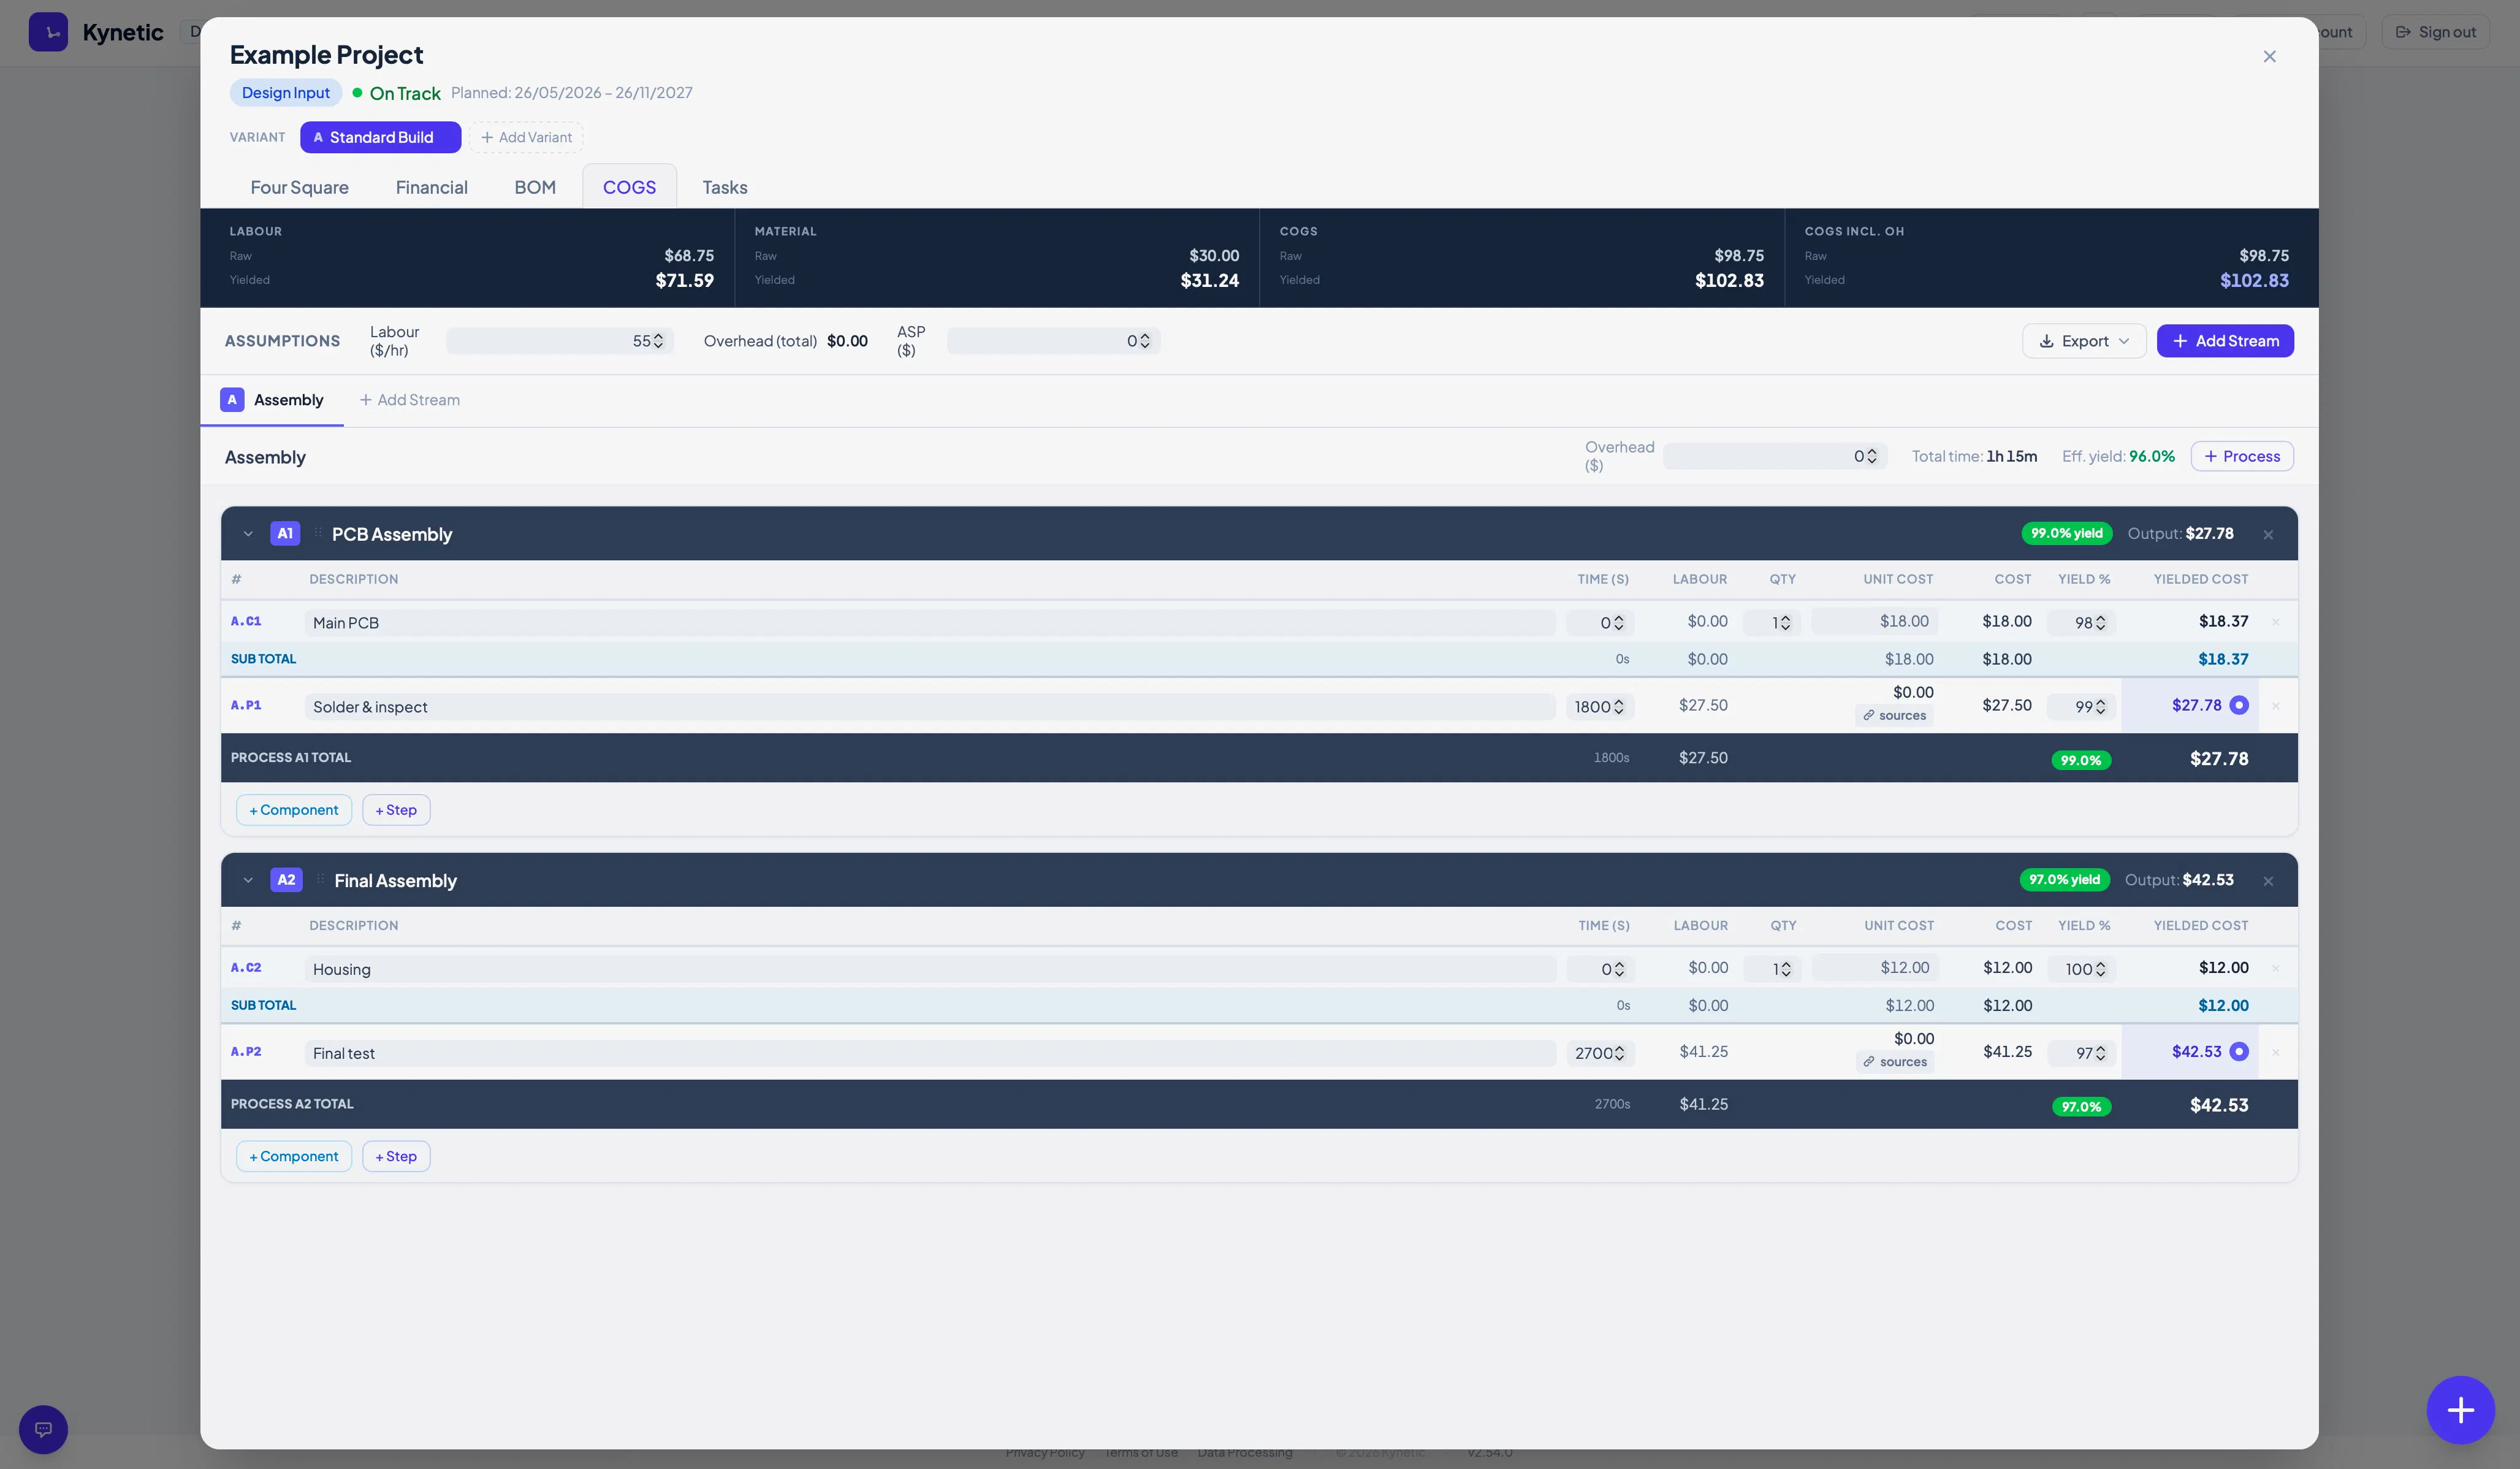Select the Standard Build variant
This screenshot has height=1469, width=2520.
click(380, 137)
